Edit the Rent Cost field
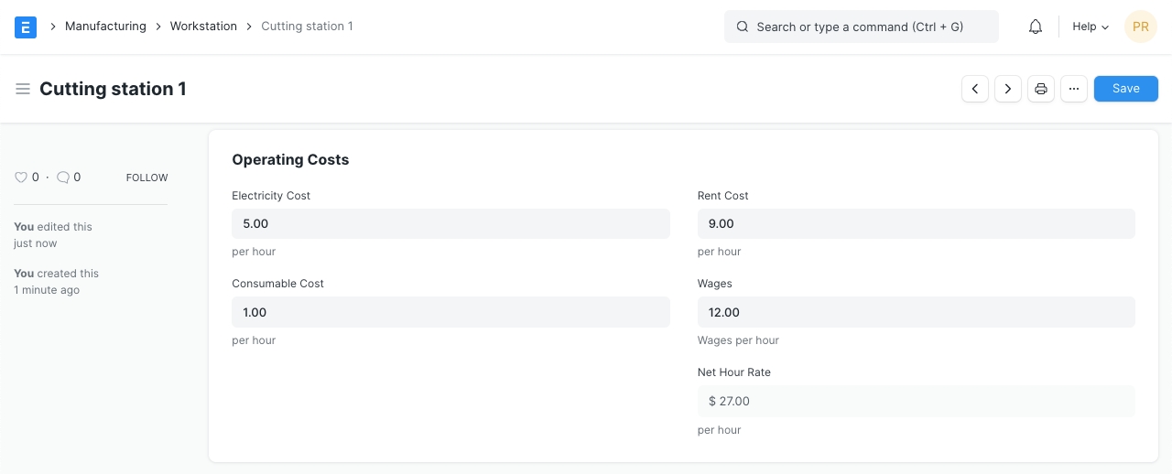Screen dimensions: 1172x474 tap(916, 224)
